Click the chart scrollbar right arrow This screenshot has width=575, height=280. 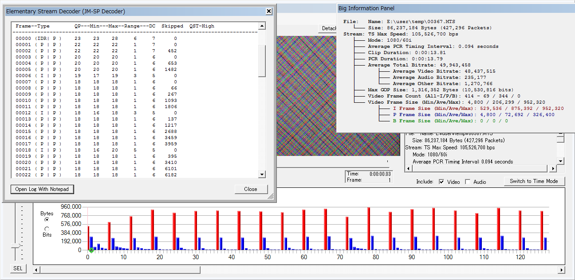click(x=561, y=270)
